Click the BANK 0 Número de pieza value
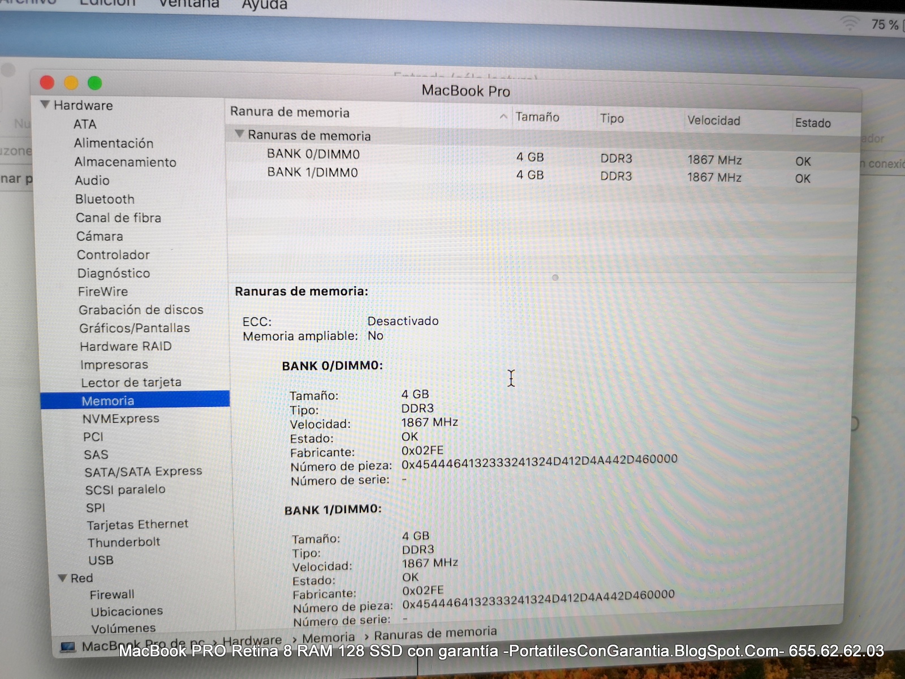The width and height of the screenshot is (905, 679). [x=540, y=462]
